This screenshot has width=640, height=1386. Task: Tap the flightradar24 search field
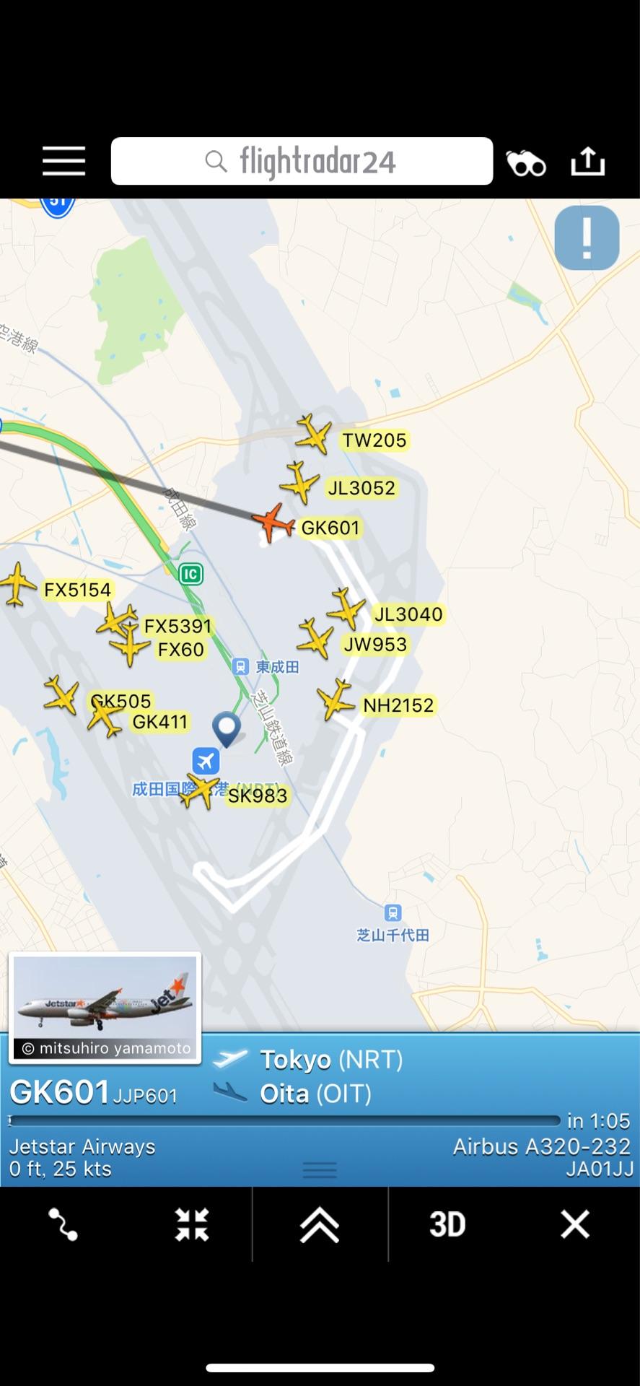pos(302,161)
